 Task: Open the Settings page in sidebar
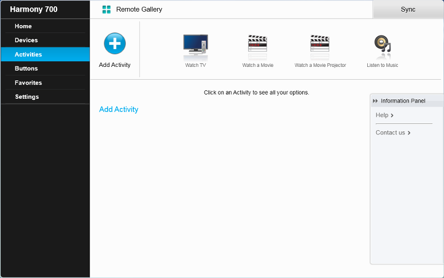click(27, 97)
